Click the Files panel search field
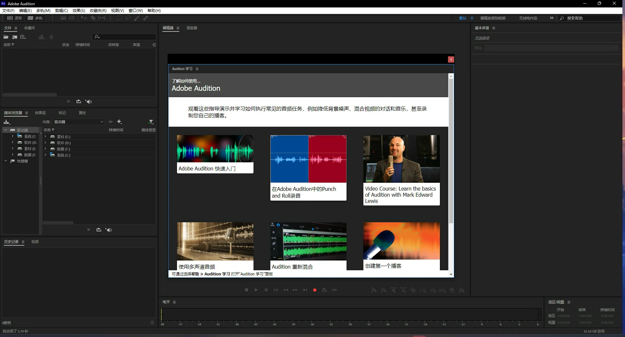The image size is (625, 337). 124,37
